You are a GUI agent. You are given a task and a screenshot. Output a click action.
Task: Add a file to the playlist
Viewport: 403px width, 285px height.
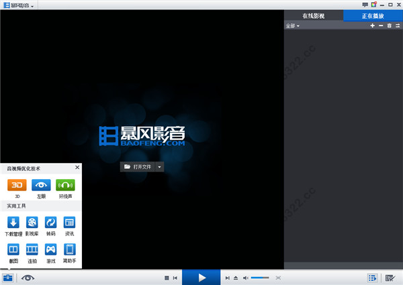point(372,25)
